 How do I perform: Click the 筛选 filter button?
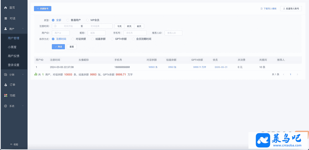(58, 47)
